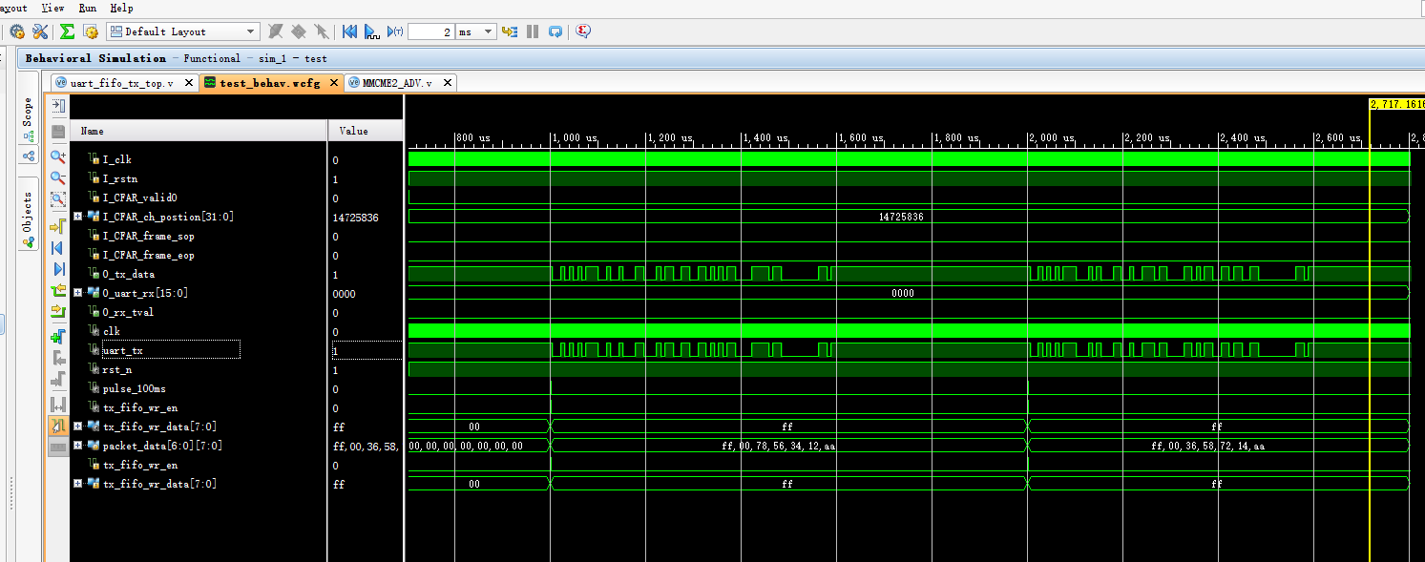Select the O_rx_tval signal
The width and height of the screenshot is (1425, 562).
pyautogui.click(x=128, y=313)
